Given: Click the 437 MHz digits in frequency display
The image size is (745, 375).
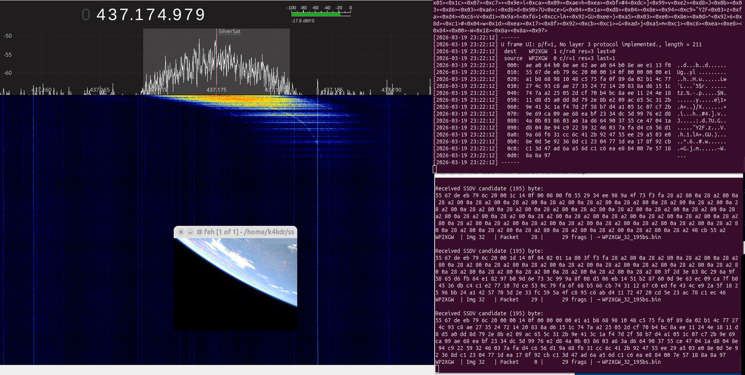Looking at the screenshot, I should (113, 15).
